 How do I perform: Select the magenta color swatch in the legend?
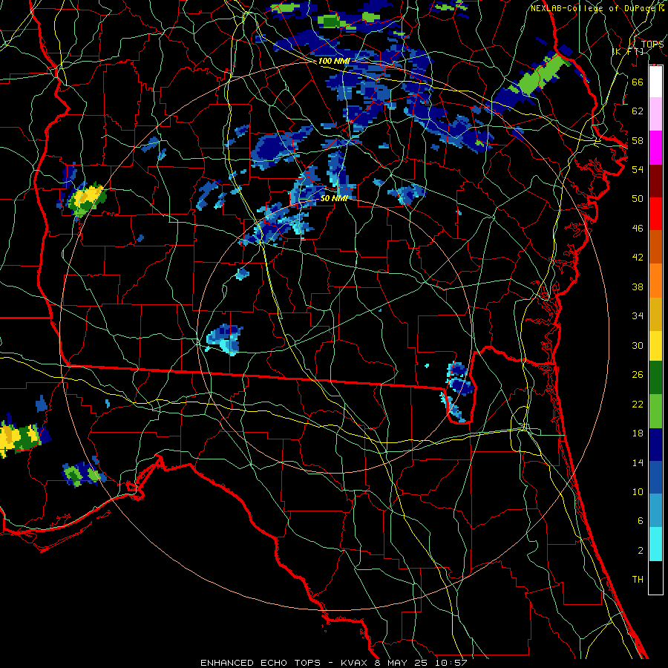click(x=655, y=148)
